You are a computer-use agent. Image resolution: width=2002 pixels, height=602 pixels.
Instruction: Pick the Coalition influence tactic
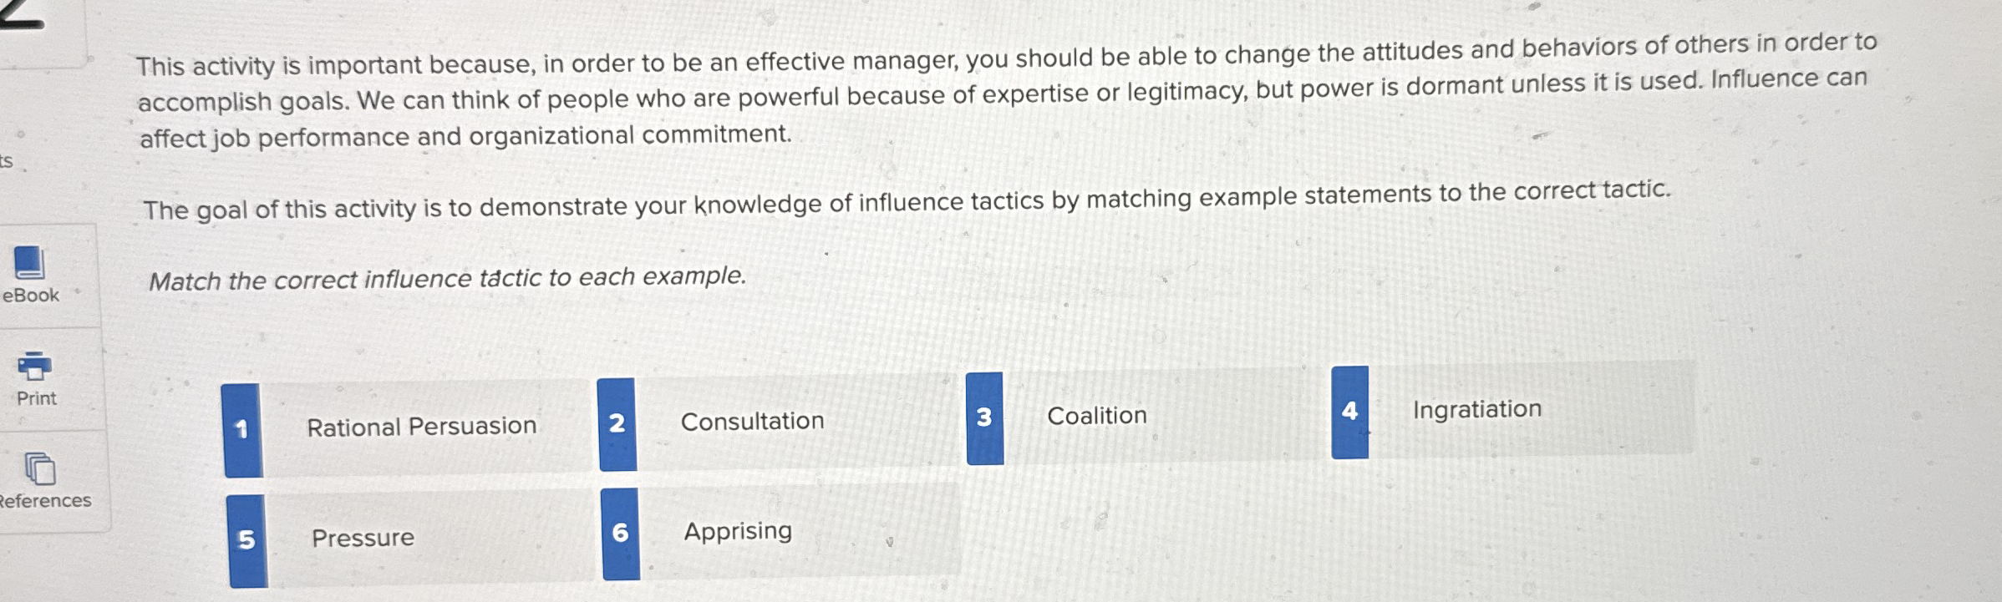point(1095,416)
